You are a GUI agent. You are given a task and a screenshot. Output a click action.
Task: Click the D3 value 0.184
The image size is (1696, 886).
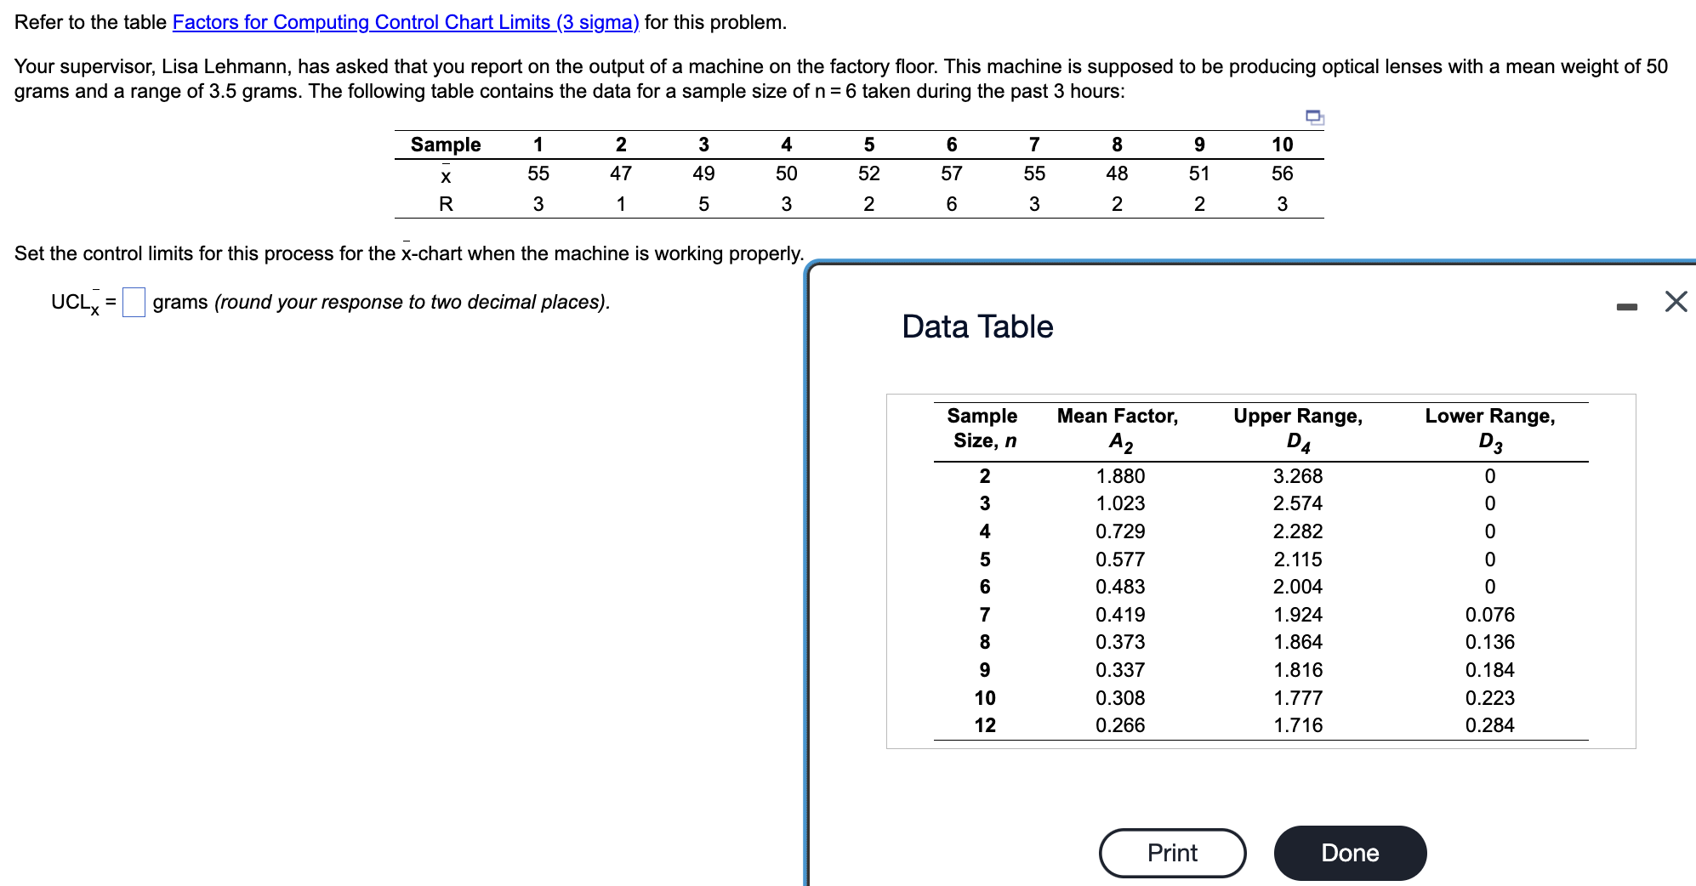[x=1490, y=670]
